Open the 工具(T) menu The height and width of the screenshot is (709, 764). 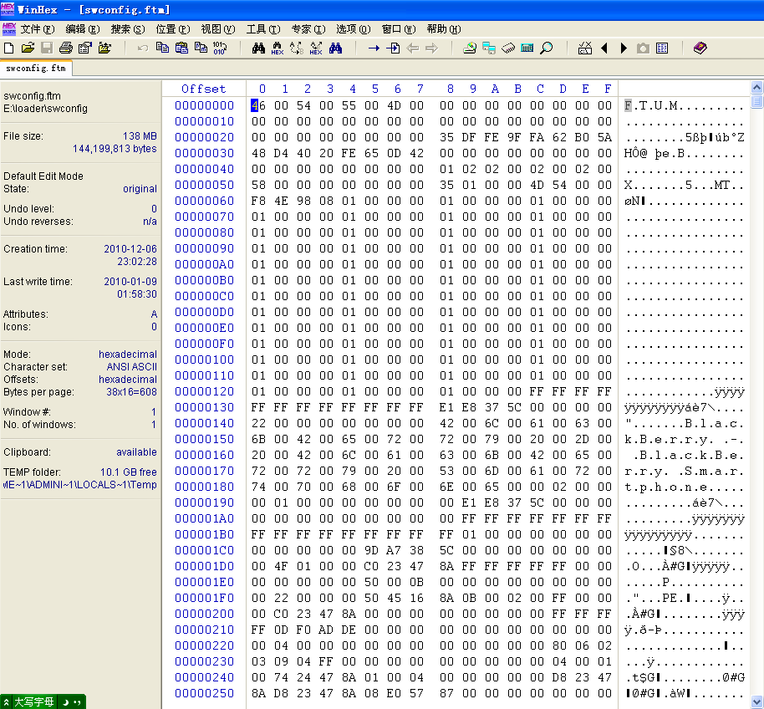click(x=263, y=29)
